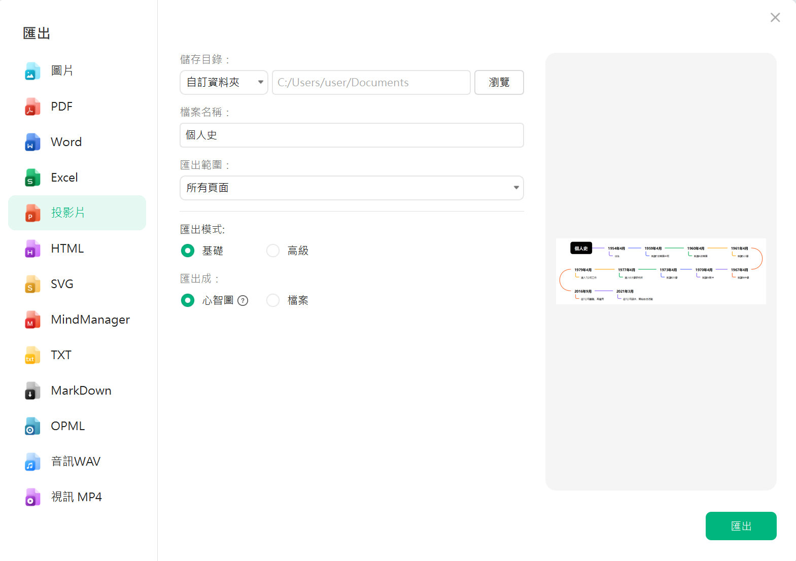796x561 pixels.
Task: Click the 個人史 file name field
Action: [x=352, y=135]
